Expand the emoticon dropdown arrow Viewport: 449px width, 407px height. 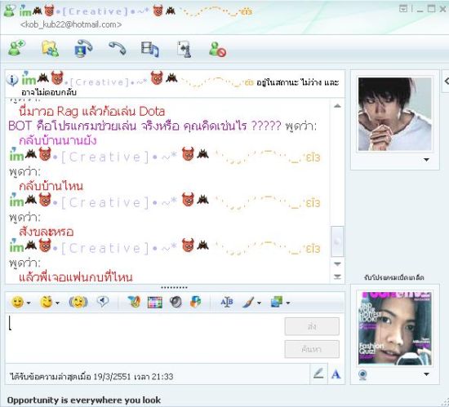tap(29, 303)
